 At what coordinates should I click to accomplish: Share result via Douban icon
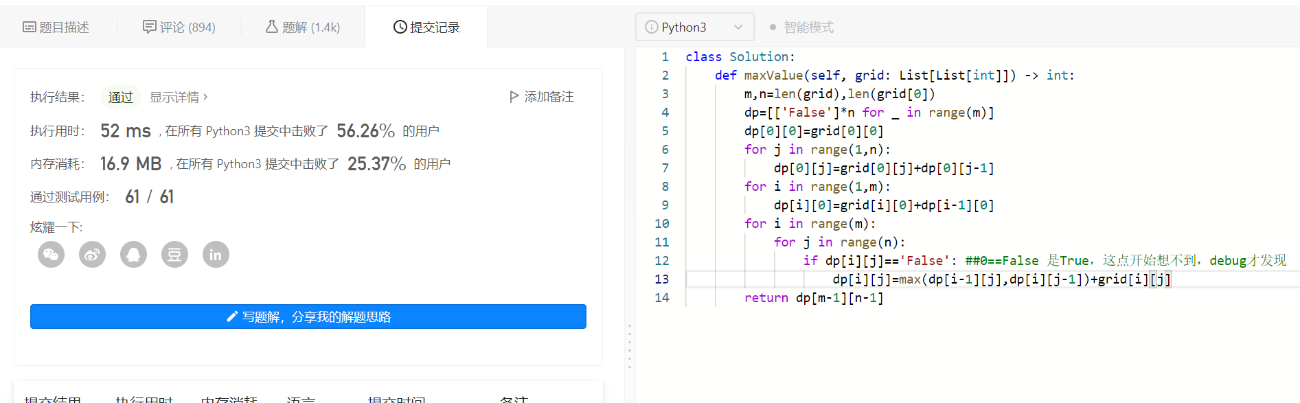[x=174, y=255]
